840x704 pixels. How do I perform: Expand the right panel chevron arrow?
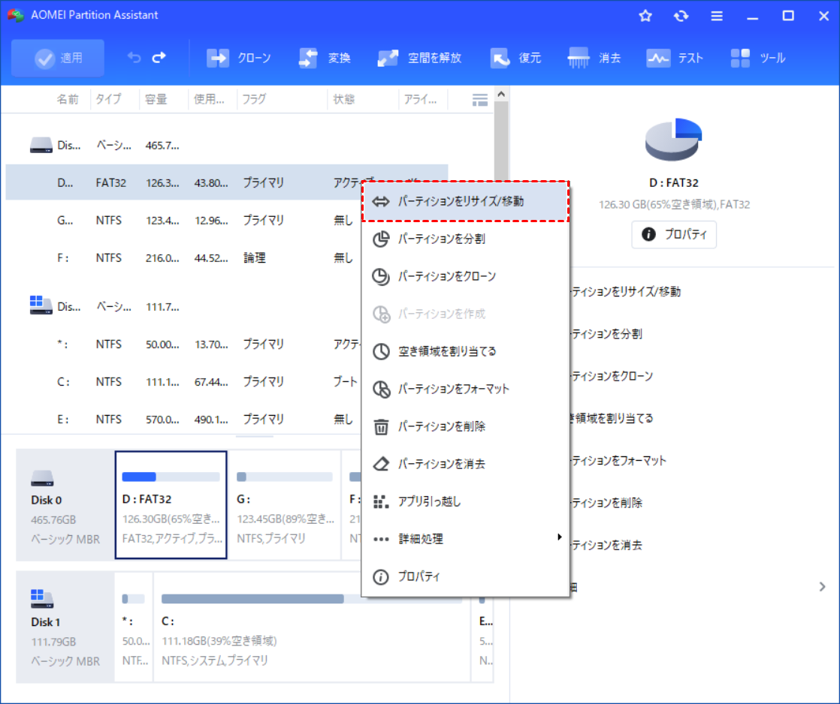click(x=823, y=587)
